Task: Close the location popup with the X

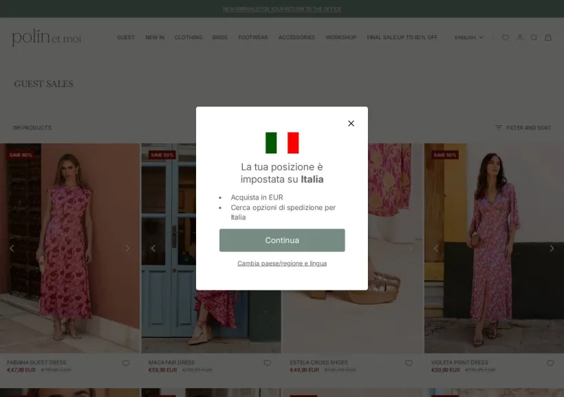Action: (351, 123)
